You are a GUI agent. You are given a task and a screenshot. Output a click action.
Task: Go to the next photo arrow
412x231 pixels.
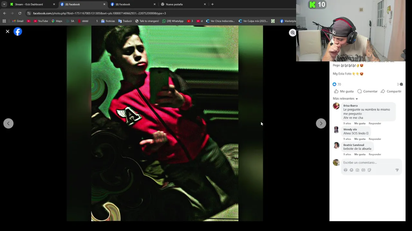click(321, 124)
